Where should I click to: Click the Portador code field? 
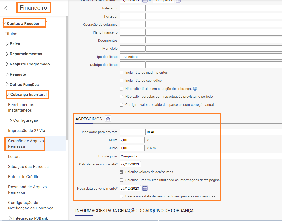click(x=133, y=16)
